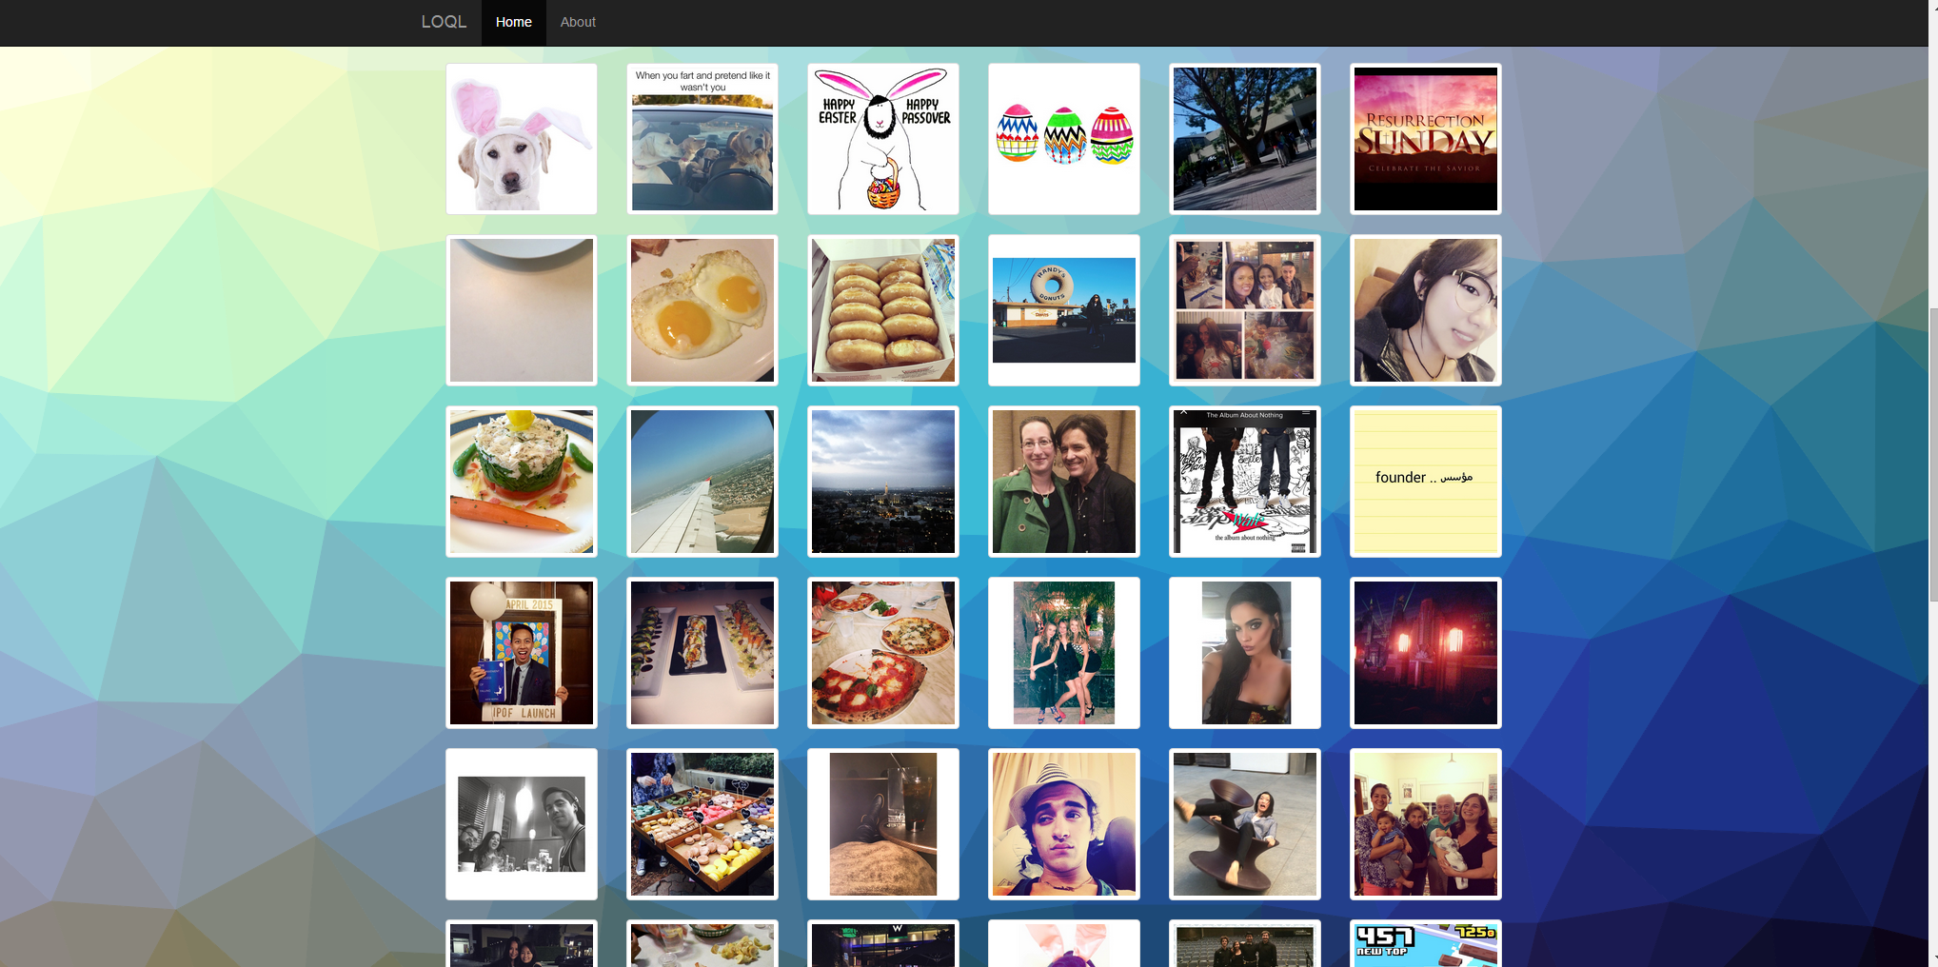Open the fried eggs photo
This screenshot has width=1938, height=967.
coord(702,310)
